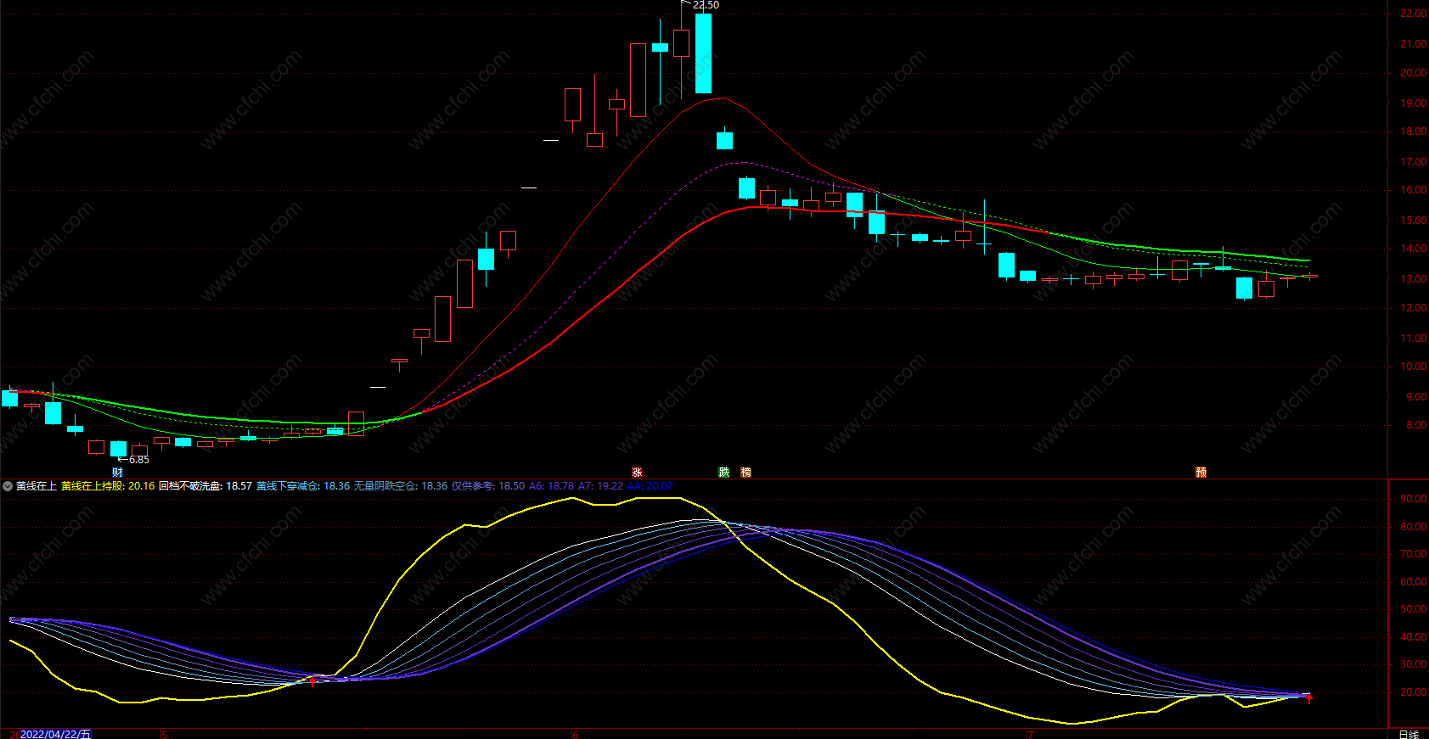Click the A7: 19.22 value

pyautogui.click(x=600, y=486)
